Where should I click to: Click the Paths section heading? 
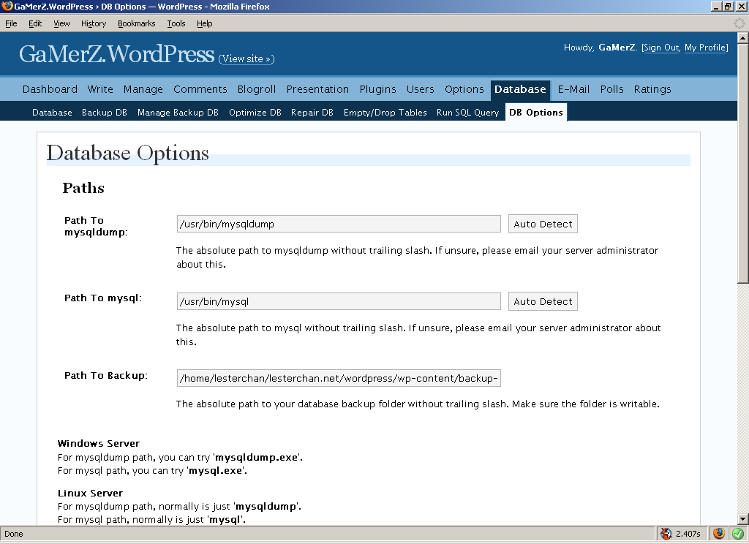(x=83, y=188)
